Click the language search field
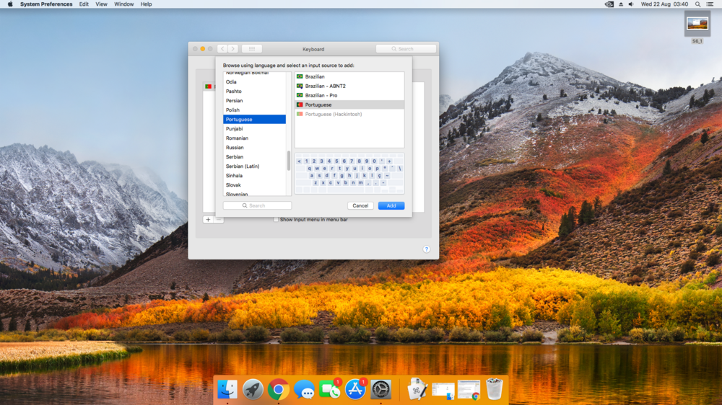 257,206
